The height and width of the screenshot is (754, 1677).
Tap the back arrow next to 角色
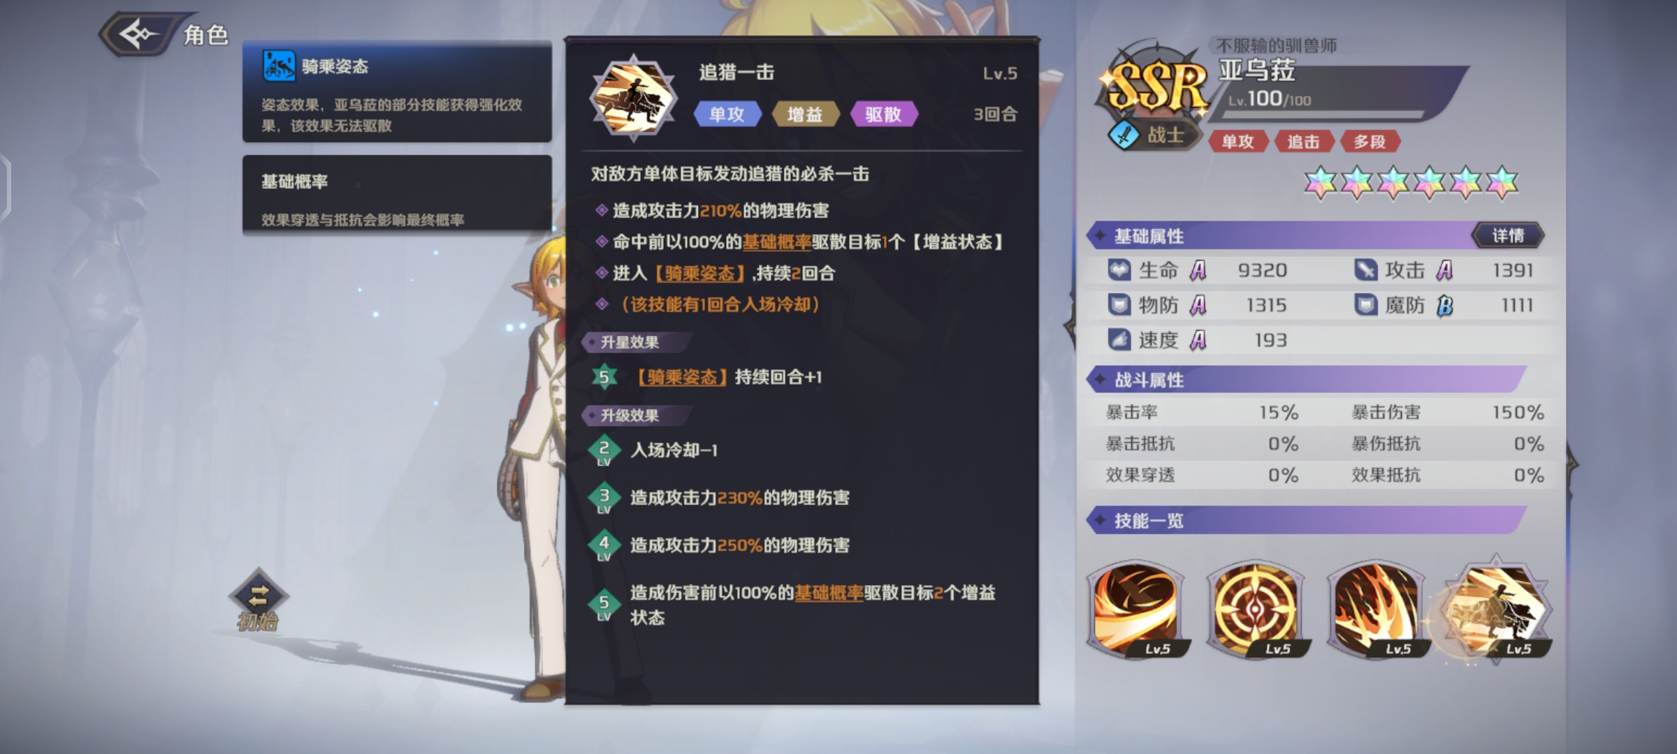pyautogui.click(x=140, y=33)
